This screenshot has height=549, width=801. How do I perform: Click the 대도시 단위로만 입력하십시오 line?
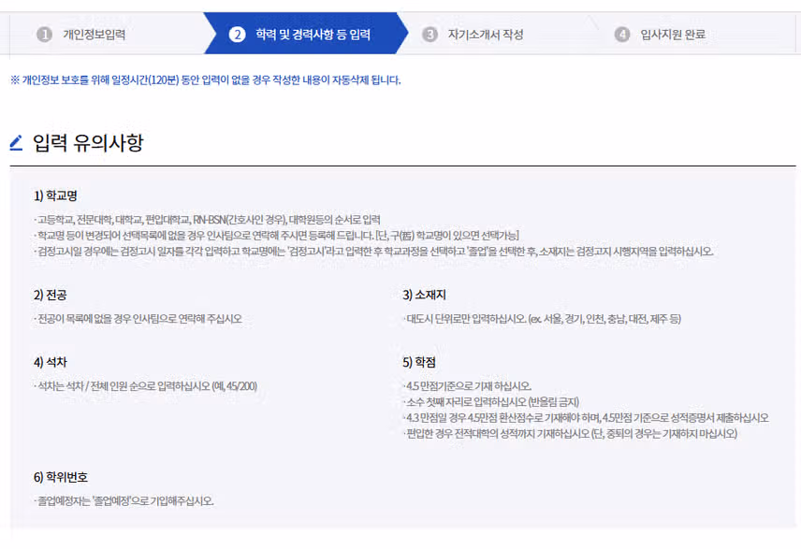click(x=542, y=319)
